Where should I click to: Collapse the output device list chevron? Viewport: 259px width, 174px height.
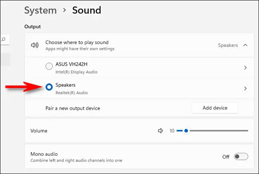pos(245,45)
